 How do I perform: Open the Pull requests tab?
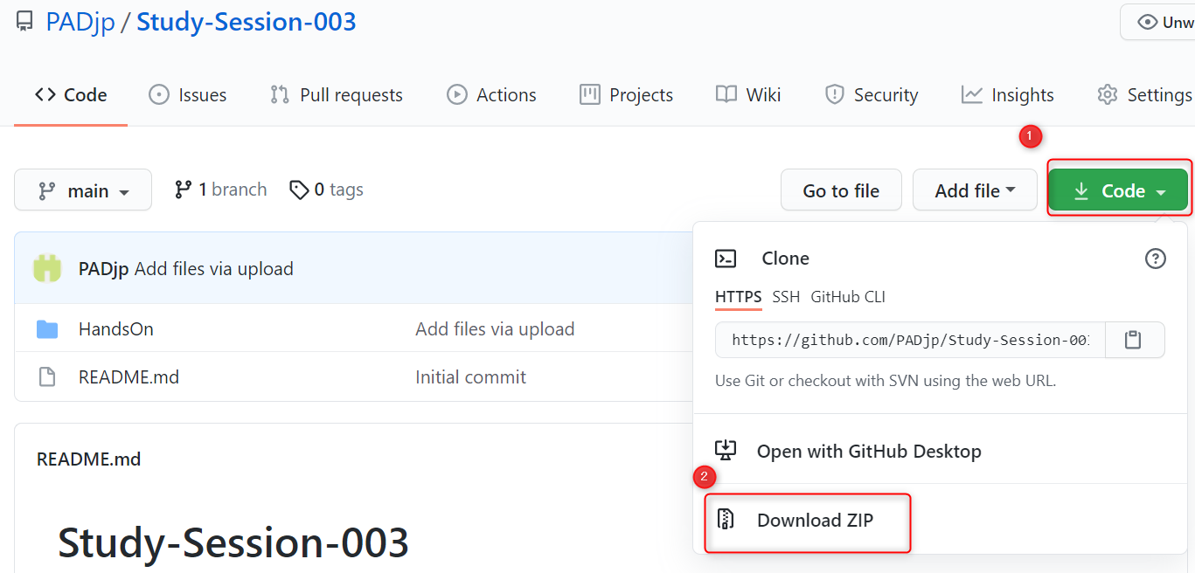336,94
